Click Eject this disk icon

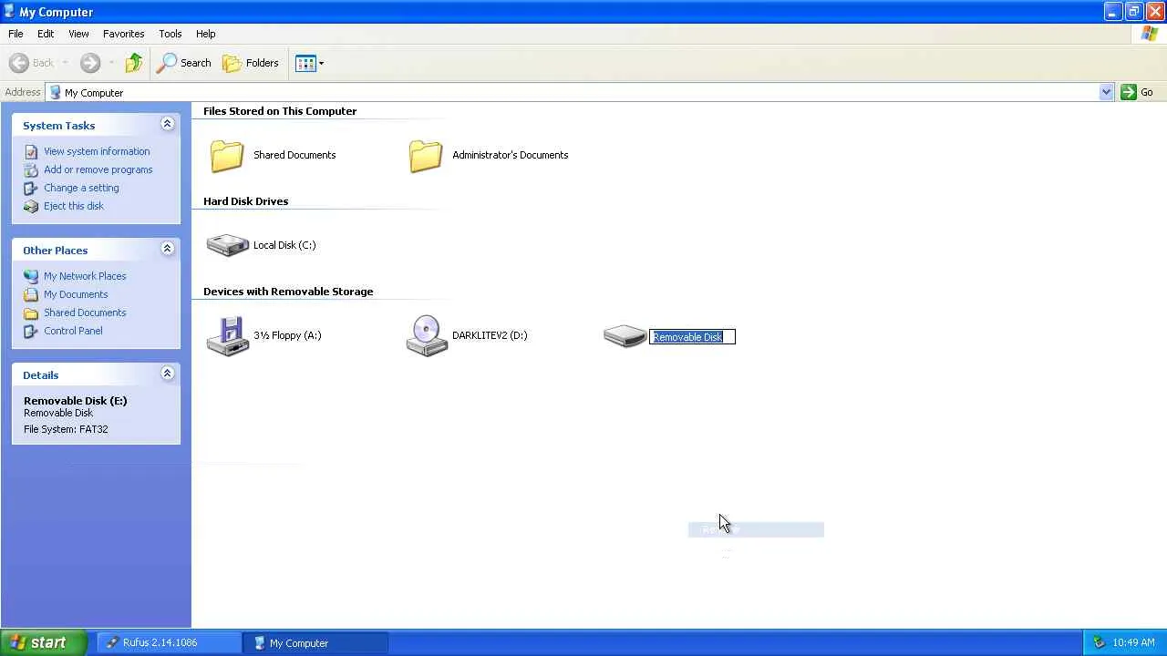[x=31, y=206]
